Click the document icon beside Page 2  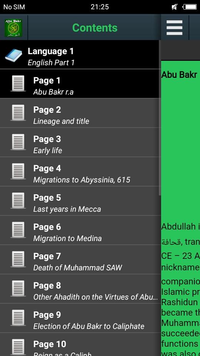[x=18, y=113]
